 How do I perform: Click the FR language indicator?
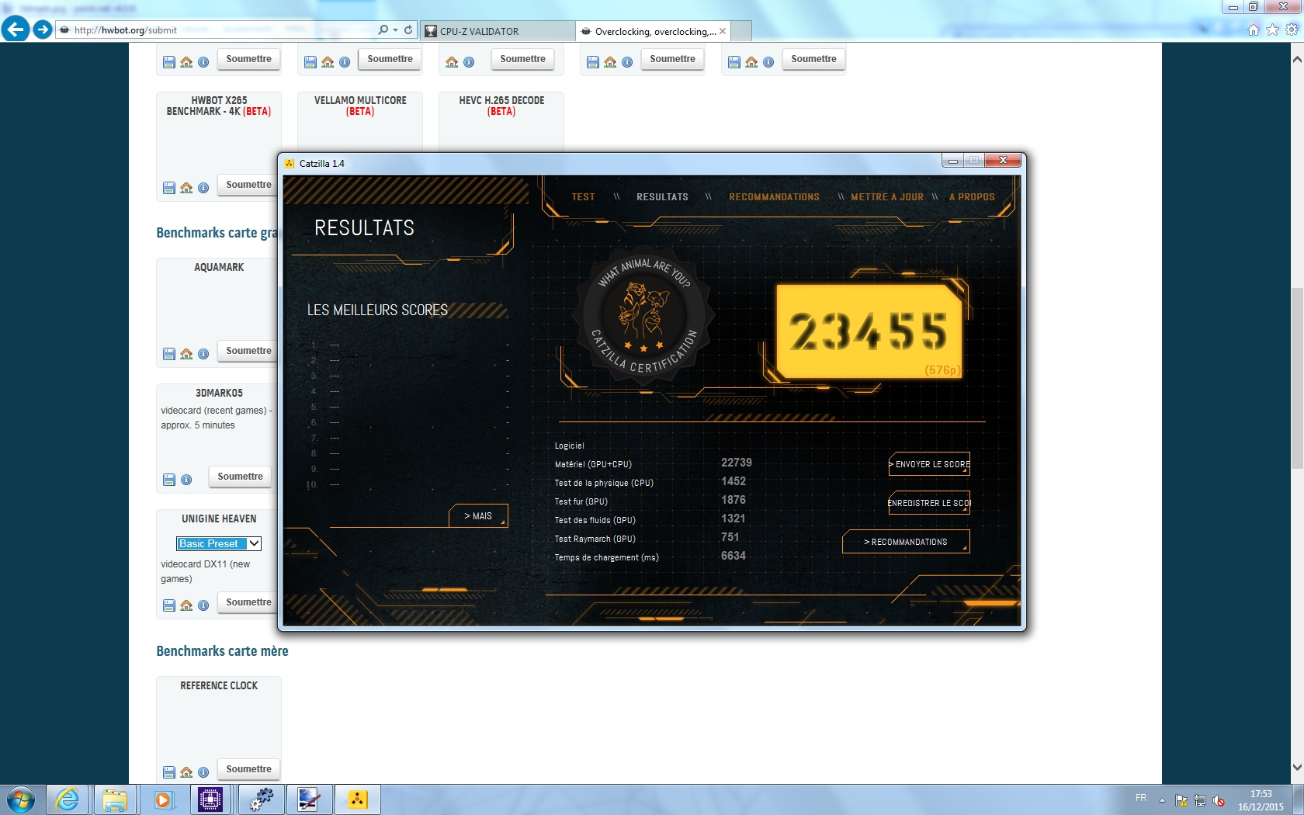[x=1140, y=798]
